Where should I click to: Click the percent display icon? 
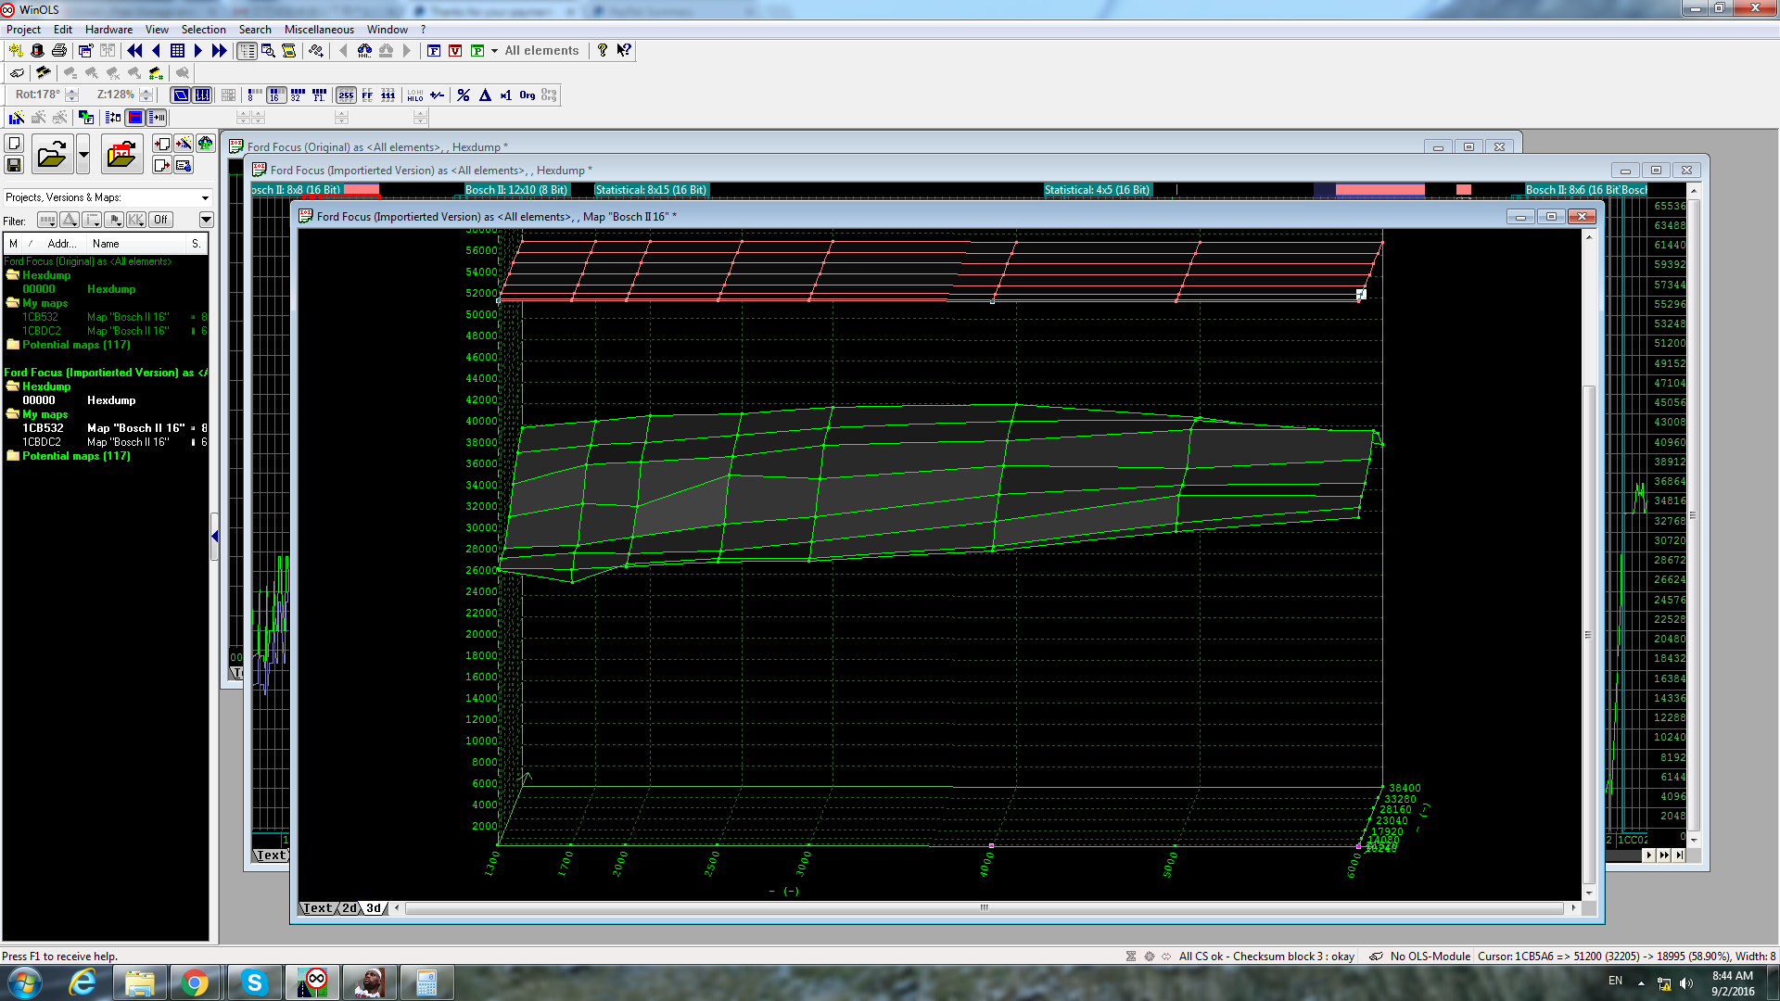(x=464, y=95)
